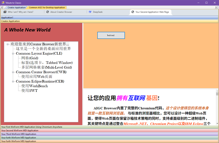Image resolution: width=219 pixels, height=143 pixels.
Task: Click the A Whole New World heading
Action: 27,30
